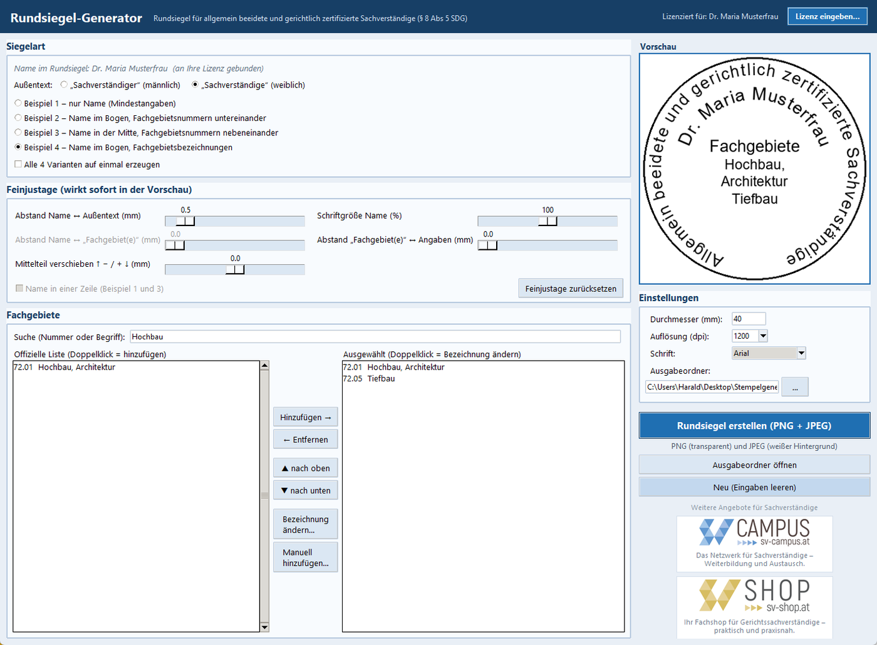Click Hinzufügen → button
The image size is (877, 645).
click(306, 417)
